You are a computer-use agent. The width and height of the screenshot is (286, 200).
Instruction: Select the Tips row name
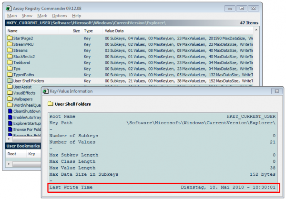(17, 69)
